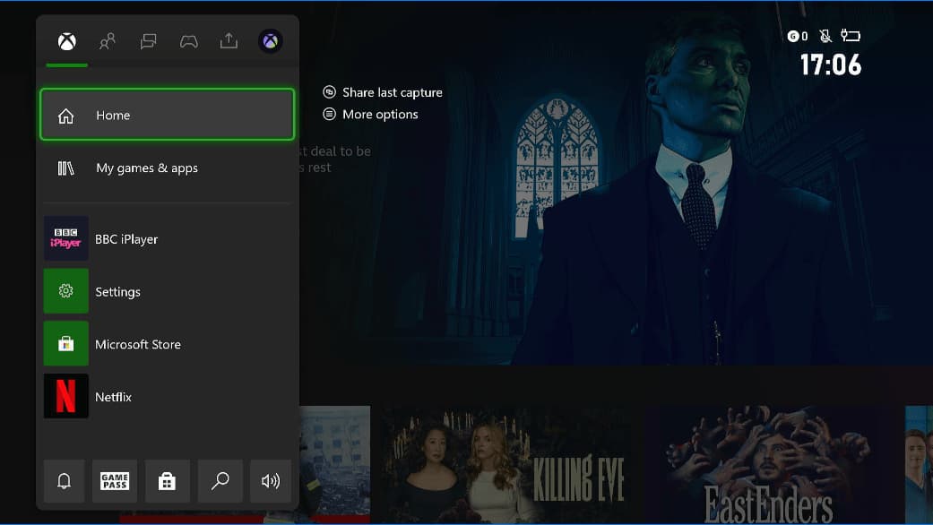Open the Killing Eve thumbnail
This screenshot has height=525, width=933.
click(509, 464)
